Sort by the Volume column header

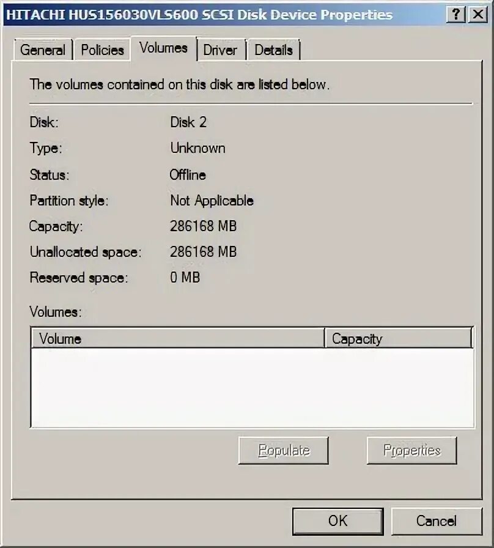pyautogui.click(x=178, y=338)
